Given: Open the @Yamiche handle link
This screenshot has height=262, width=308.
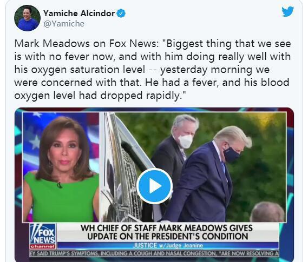Looking at the screenshot, I should (64, 24).
